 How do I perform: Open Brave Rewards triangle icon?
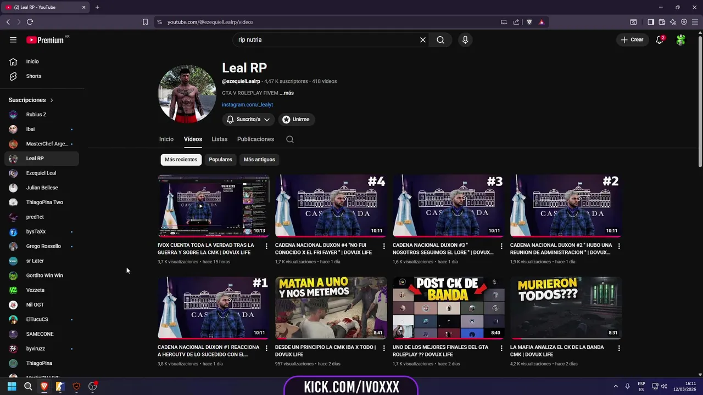[542, 22]
